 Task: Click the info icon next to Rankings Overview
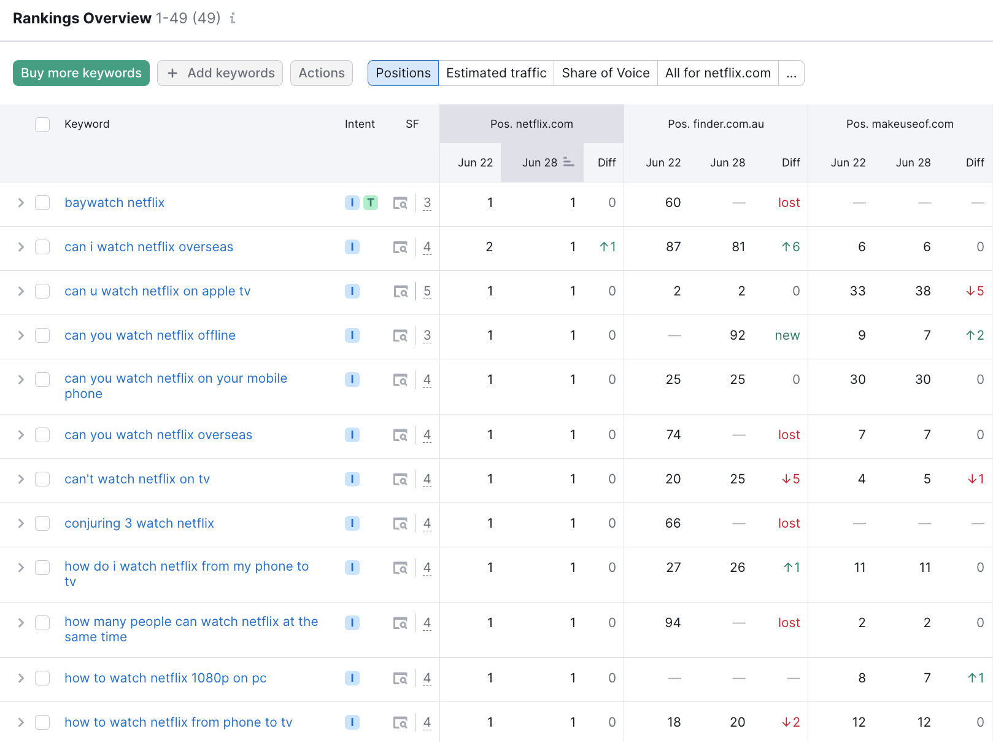click(233, 18)
